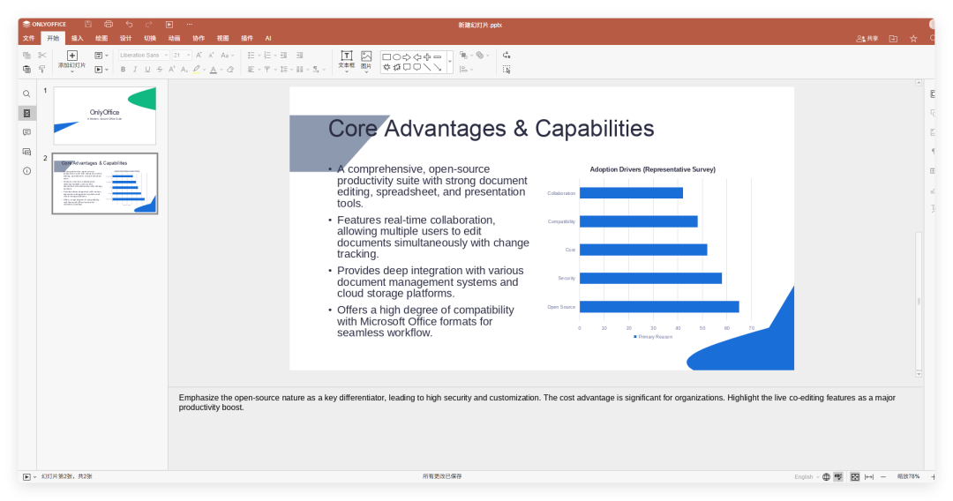Expand the shapes gallery arrow
This screenshot has width=953, height=501.
(450, 62)
